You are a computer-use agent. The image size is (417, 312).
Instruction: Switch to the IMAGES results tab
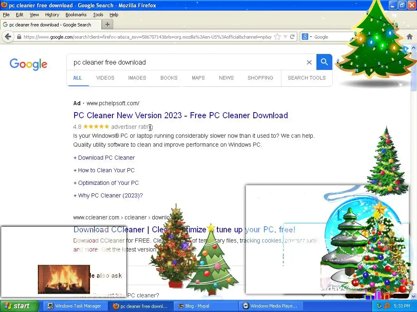pos(137,78)
